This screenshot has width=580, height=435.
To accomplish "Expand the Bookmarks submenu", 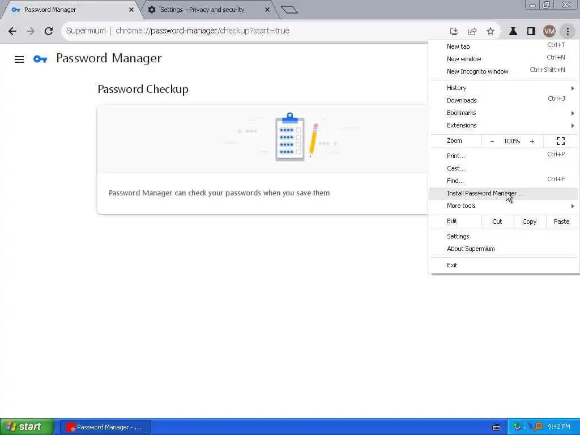I will click(x=504, y=113).
